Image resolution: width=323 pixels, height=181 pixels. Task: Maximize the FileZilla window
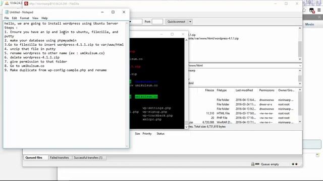(286, 4)
